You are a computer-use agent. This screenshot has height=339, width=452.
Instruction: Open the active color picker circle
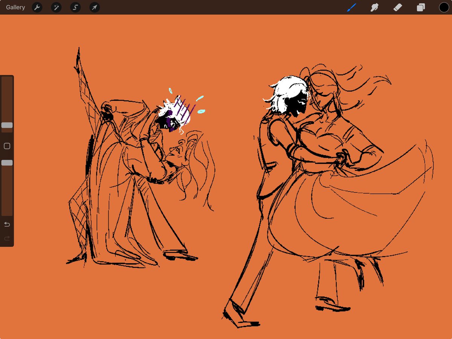pos(444,7)
